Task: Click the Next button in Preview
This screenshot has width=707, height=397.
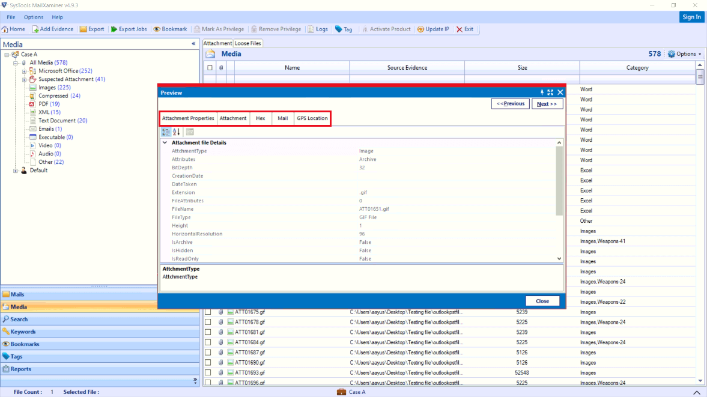Action: tap(547, 104)
